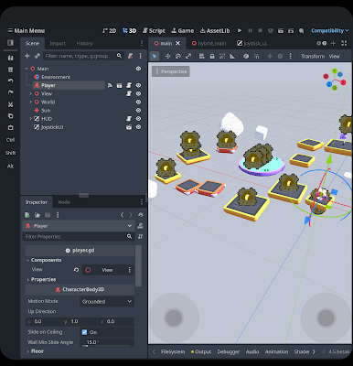Reset the View component property
This screenshot has height=366, width=353.
point(76,270)
